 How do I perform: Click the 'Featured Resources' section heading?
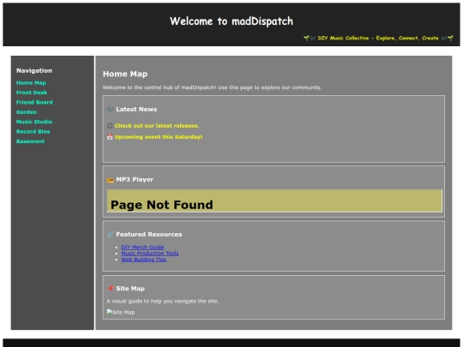pos(149,234)
